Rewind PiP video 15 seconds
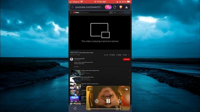The width and height of the screenshot is (200, 112). (97, 101)
